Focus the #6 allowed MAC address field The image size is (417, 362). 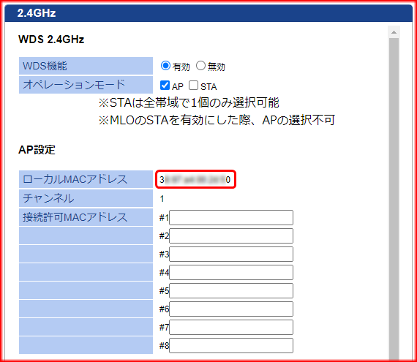click(x=231, y=309)
